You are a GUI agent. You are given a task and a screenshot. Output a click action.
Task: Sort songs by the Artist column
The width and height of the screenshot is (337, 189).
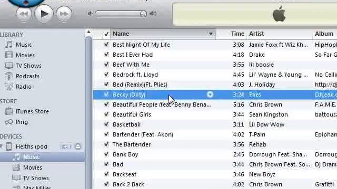coord(256,34)
